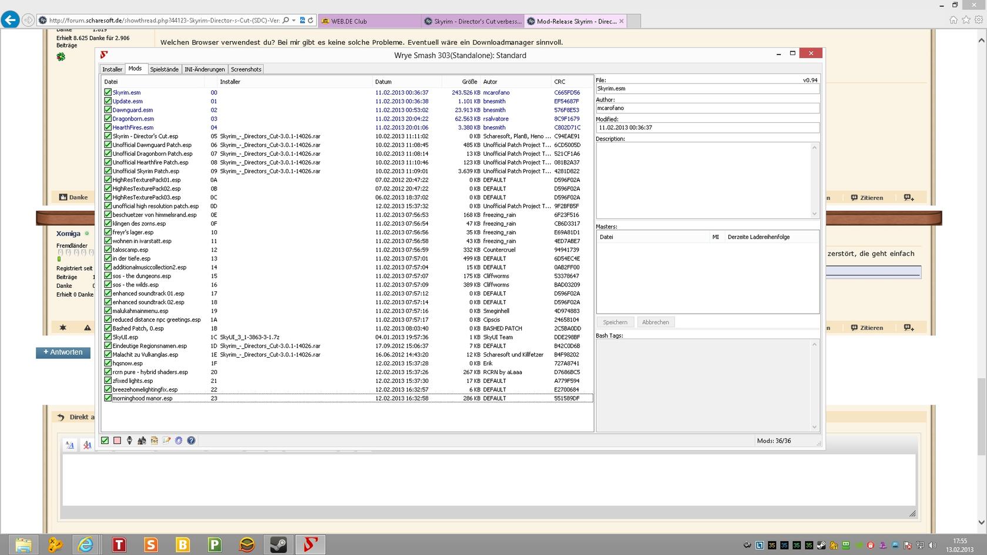Uncheck the Dawnguard.esm mod checkbox
The image size is (987, 555).
pos(108,110)
